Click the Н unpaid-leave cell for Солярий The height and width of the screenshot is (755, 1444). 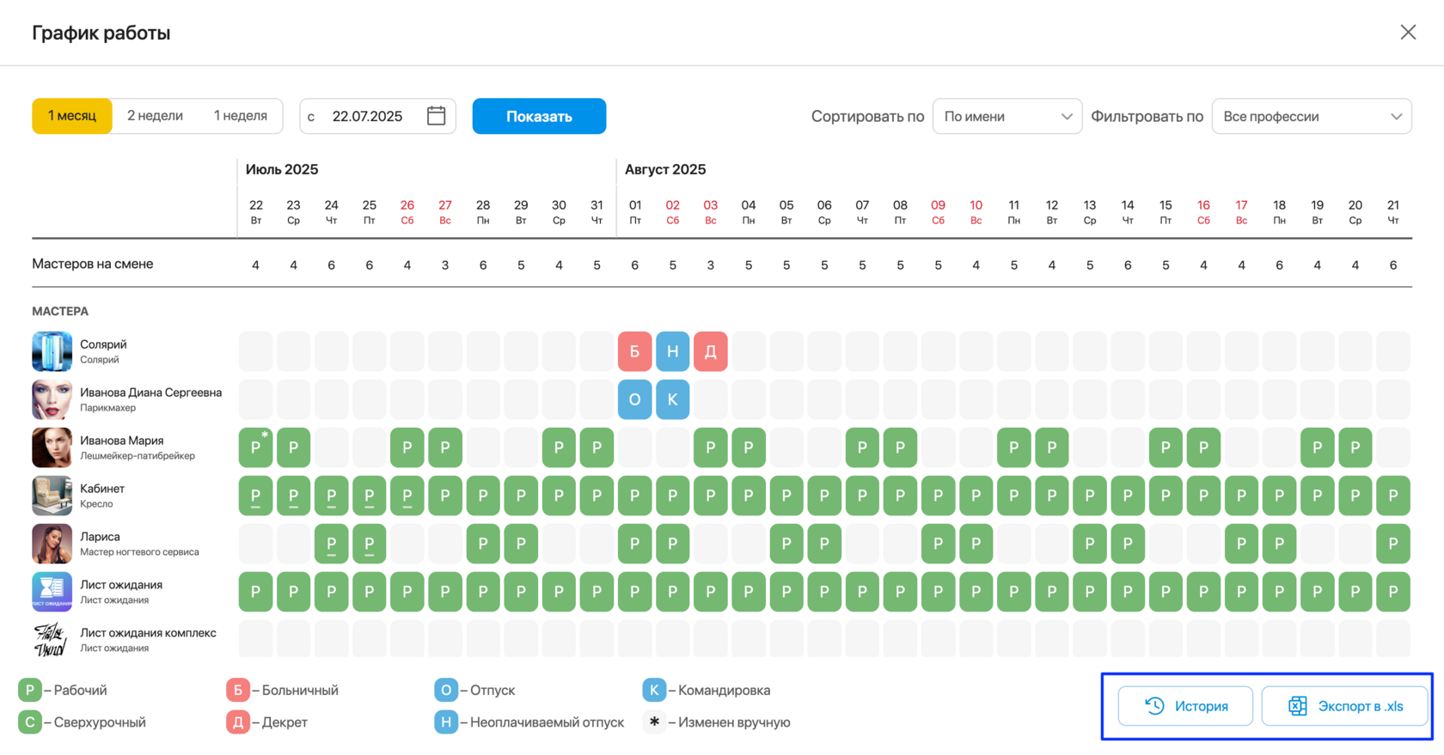tap(672, 351)
